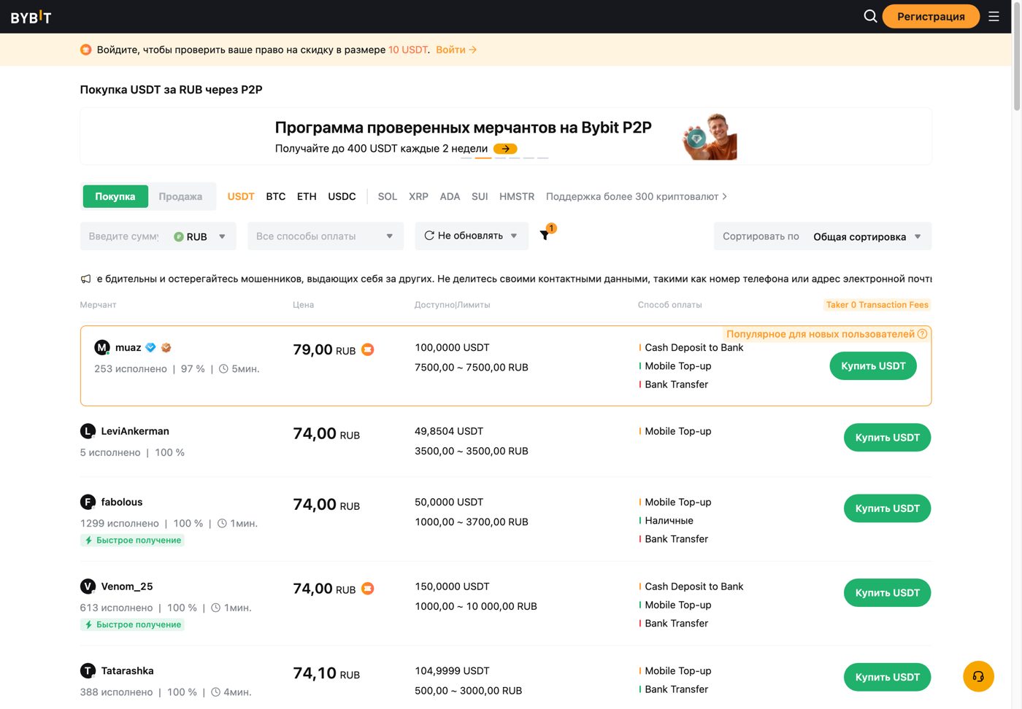Click the muaz avatar icon

point(102,347)
